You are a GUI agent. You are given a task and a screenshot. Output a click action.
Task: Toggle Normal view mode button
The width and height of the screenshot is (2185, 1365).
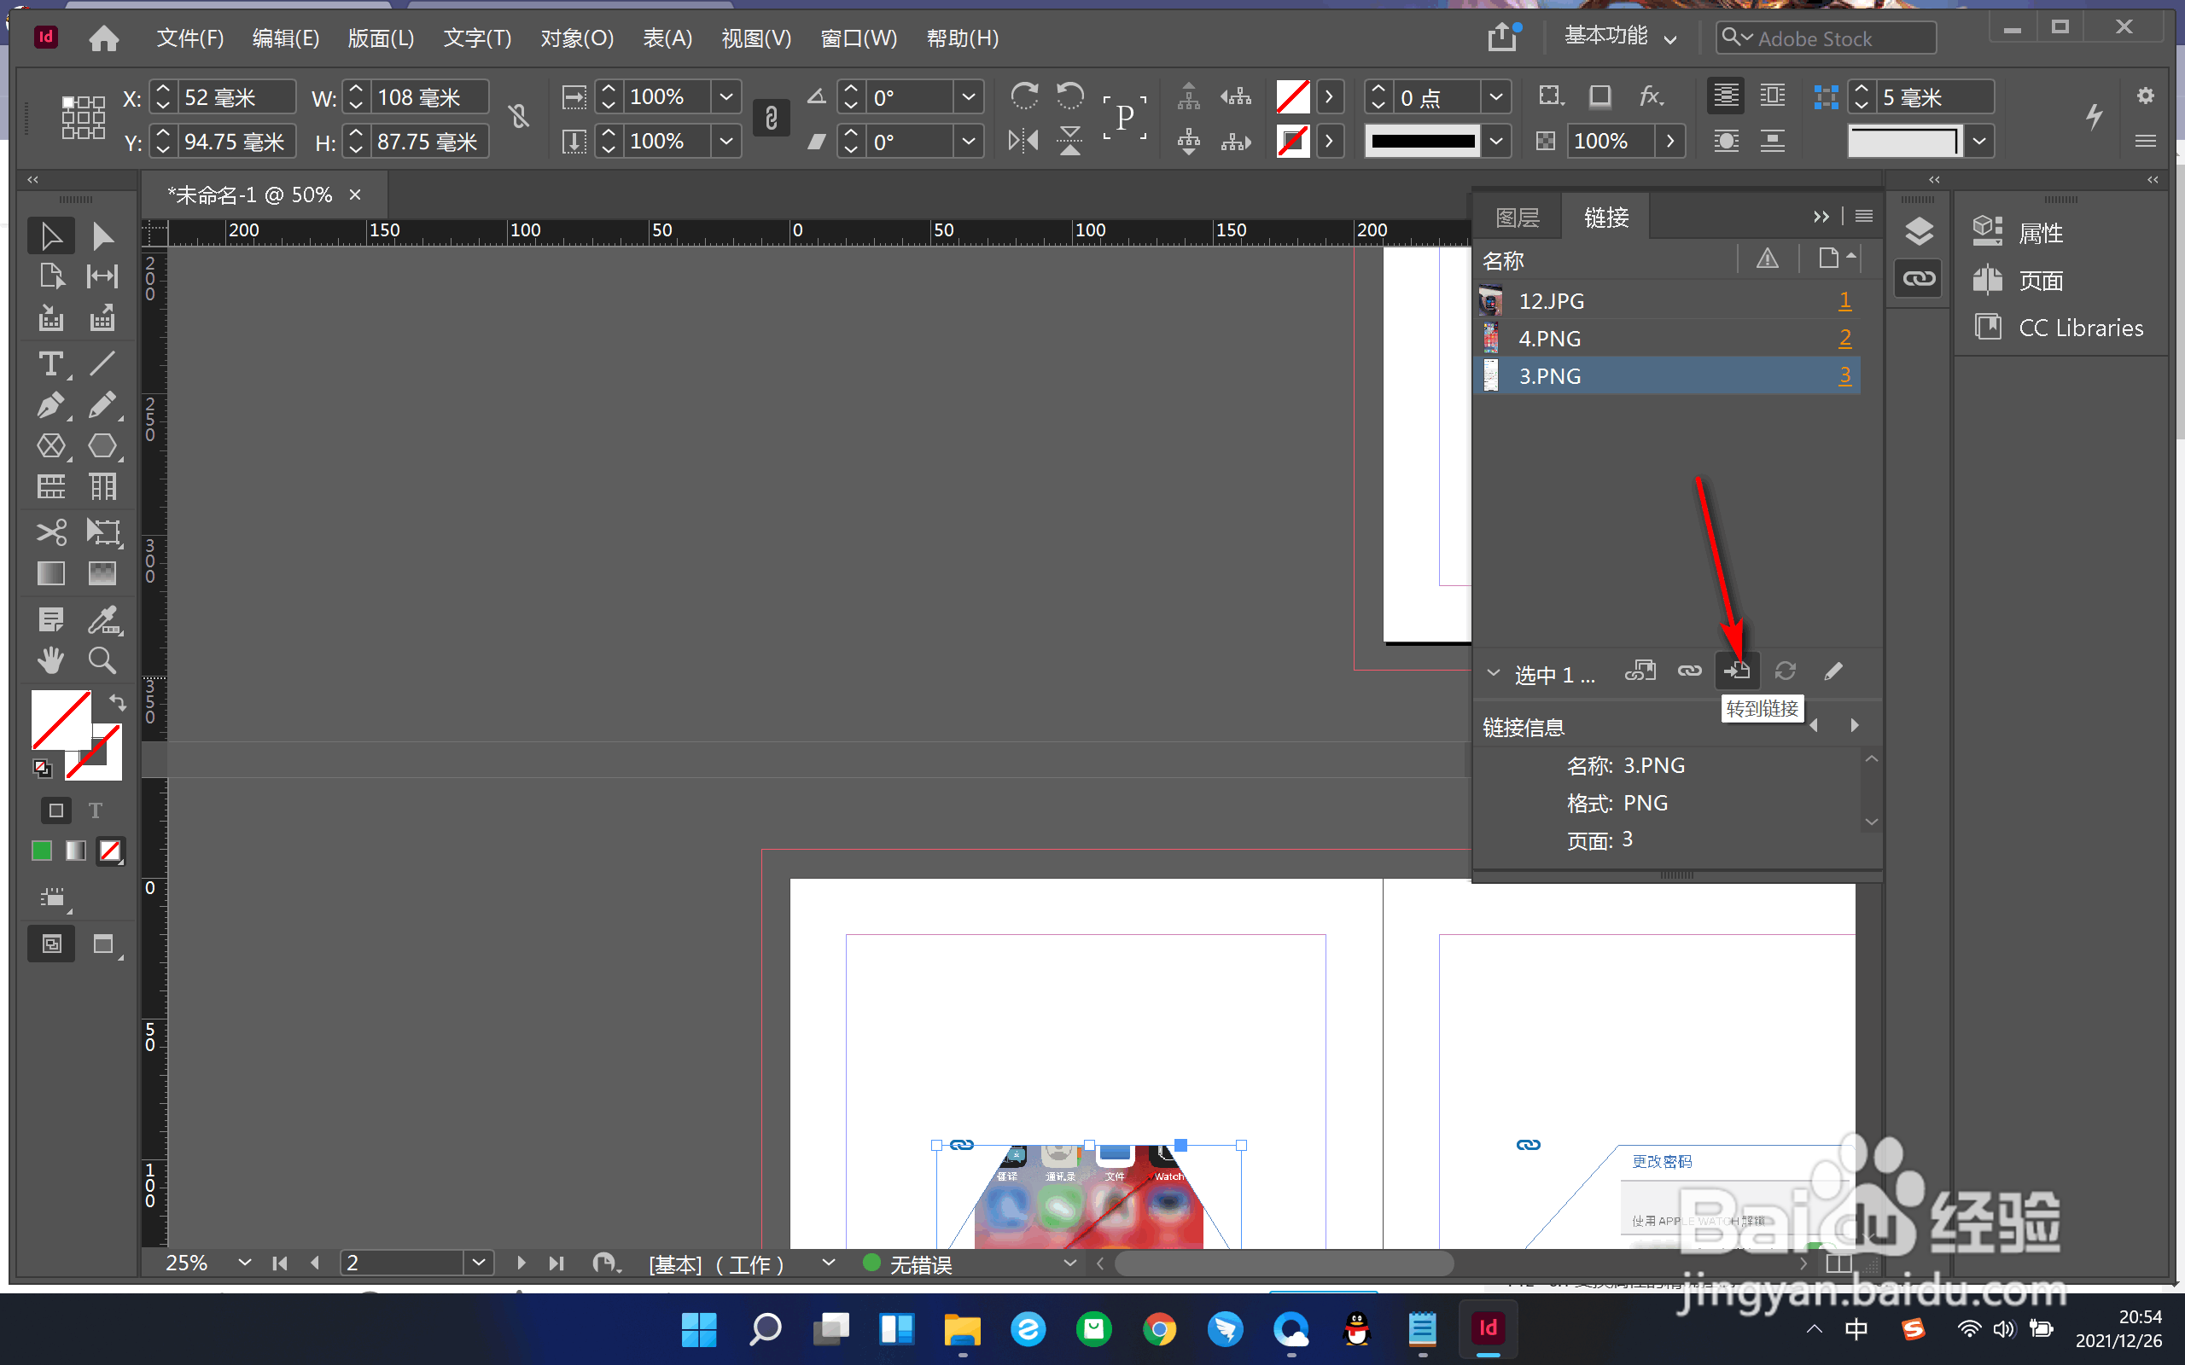(51, 944)
